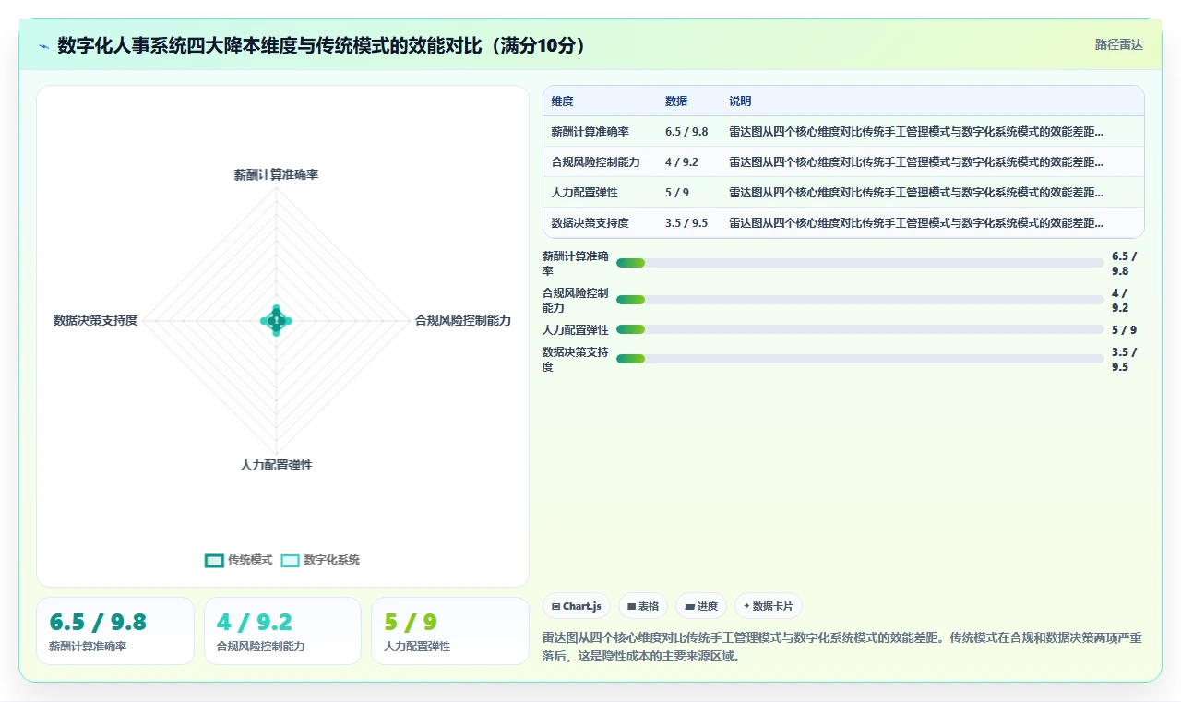Click the 3.5 / 9.5 table data cell
1181x702 pixels.
click(688, 222)
